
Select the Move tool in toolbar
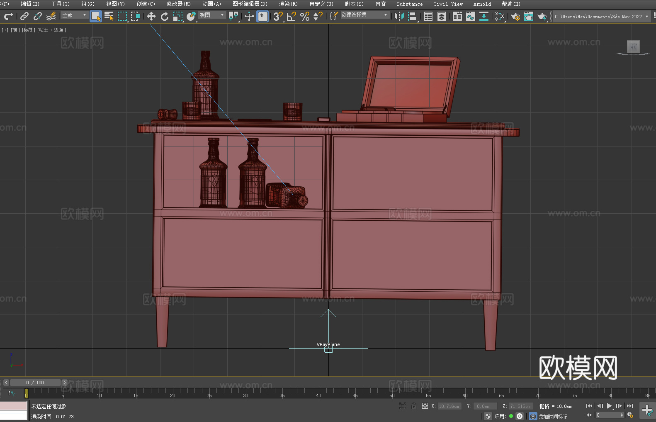(151, 16)
